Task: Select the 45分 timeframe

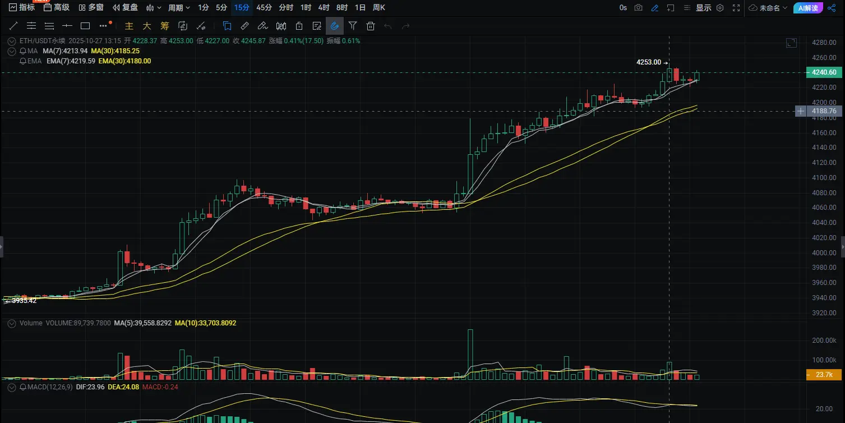Action: [264, 8]
